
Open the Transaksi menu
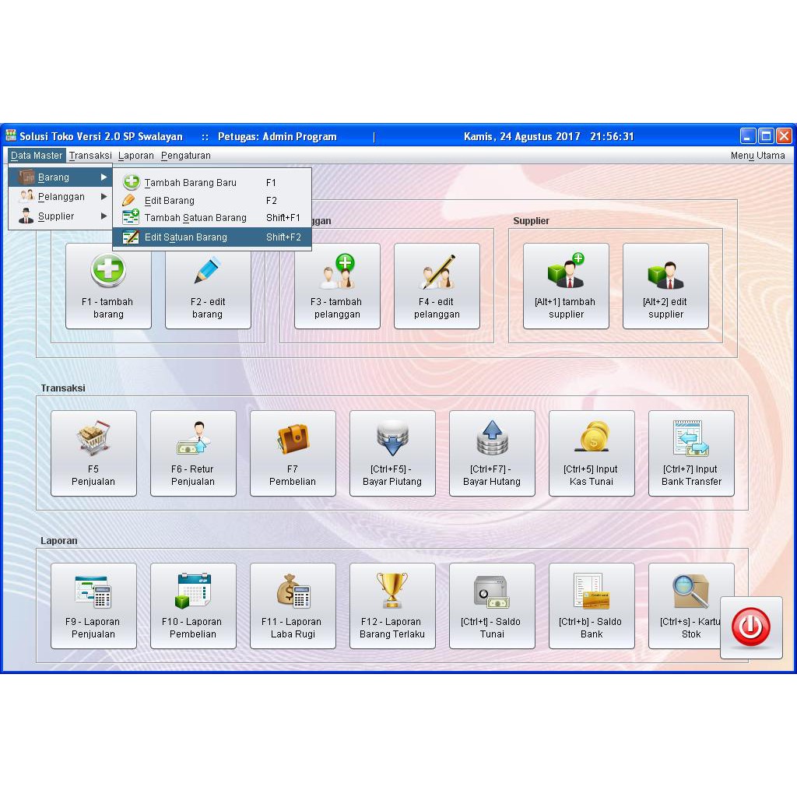coord(90,156)
